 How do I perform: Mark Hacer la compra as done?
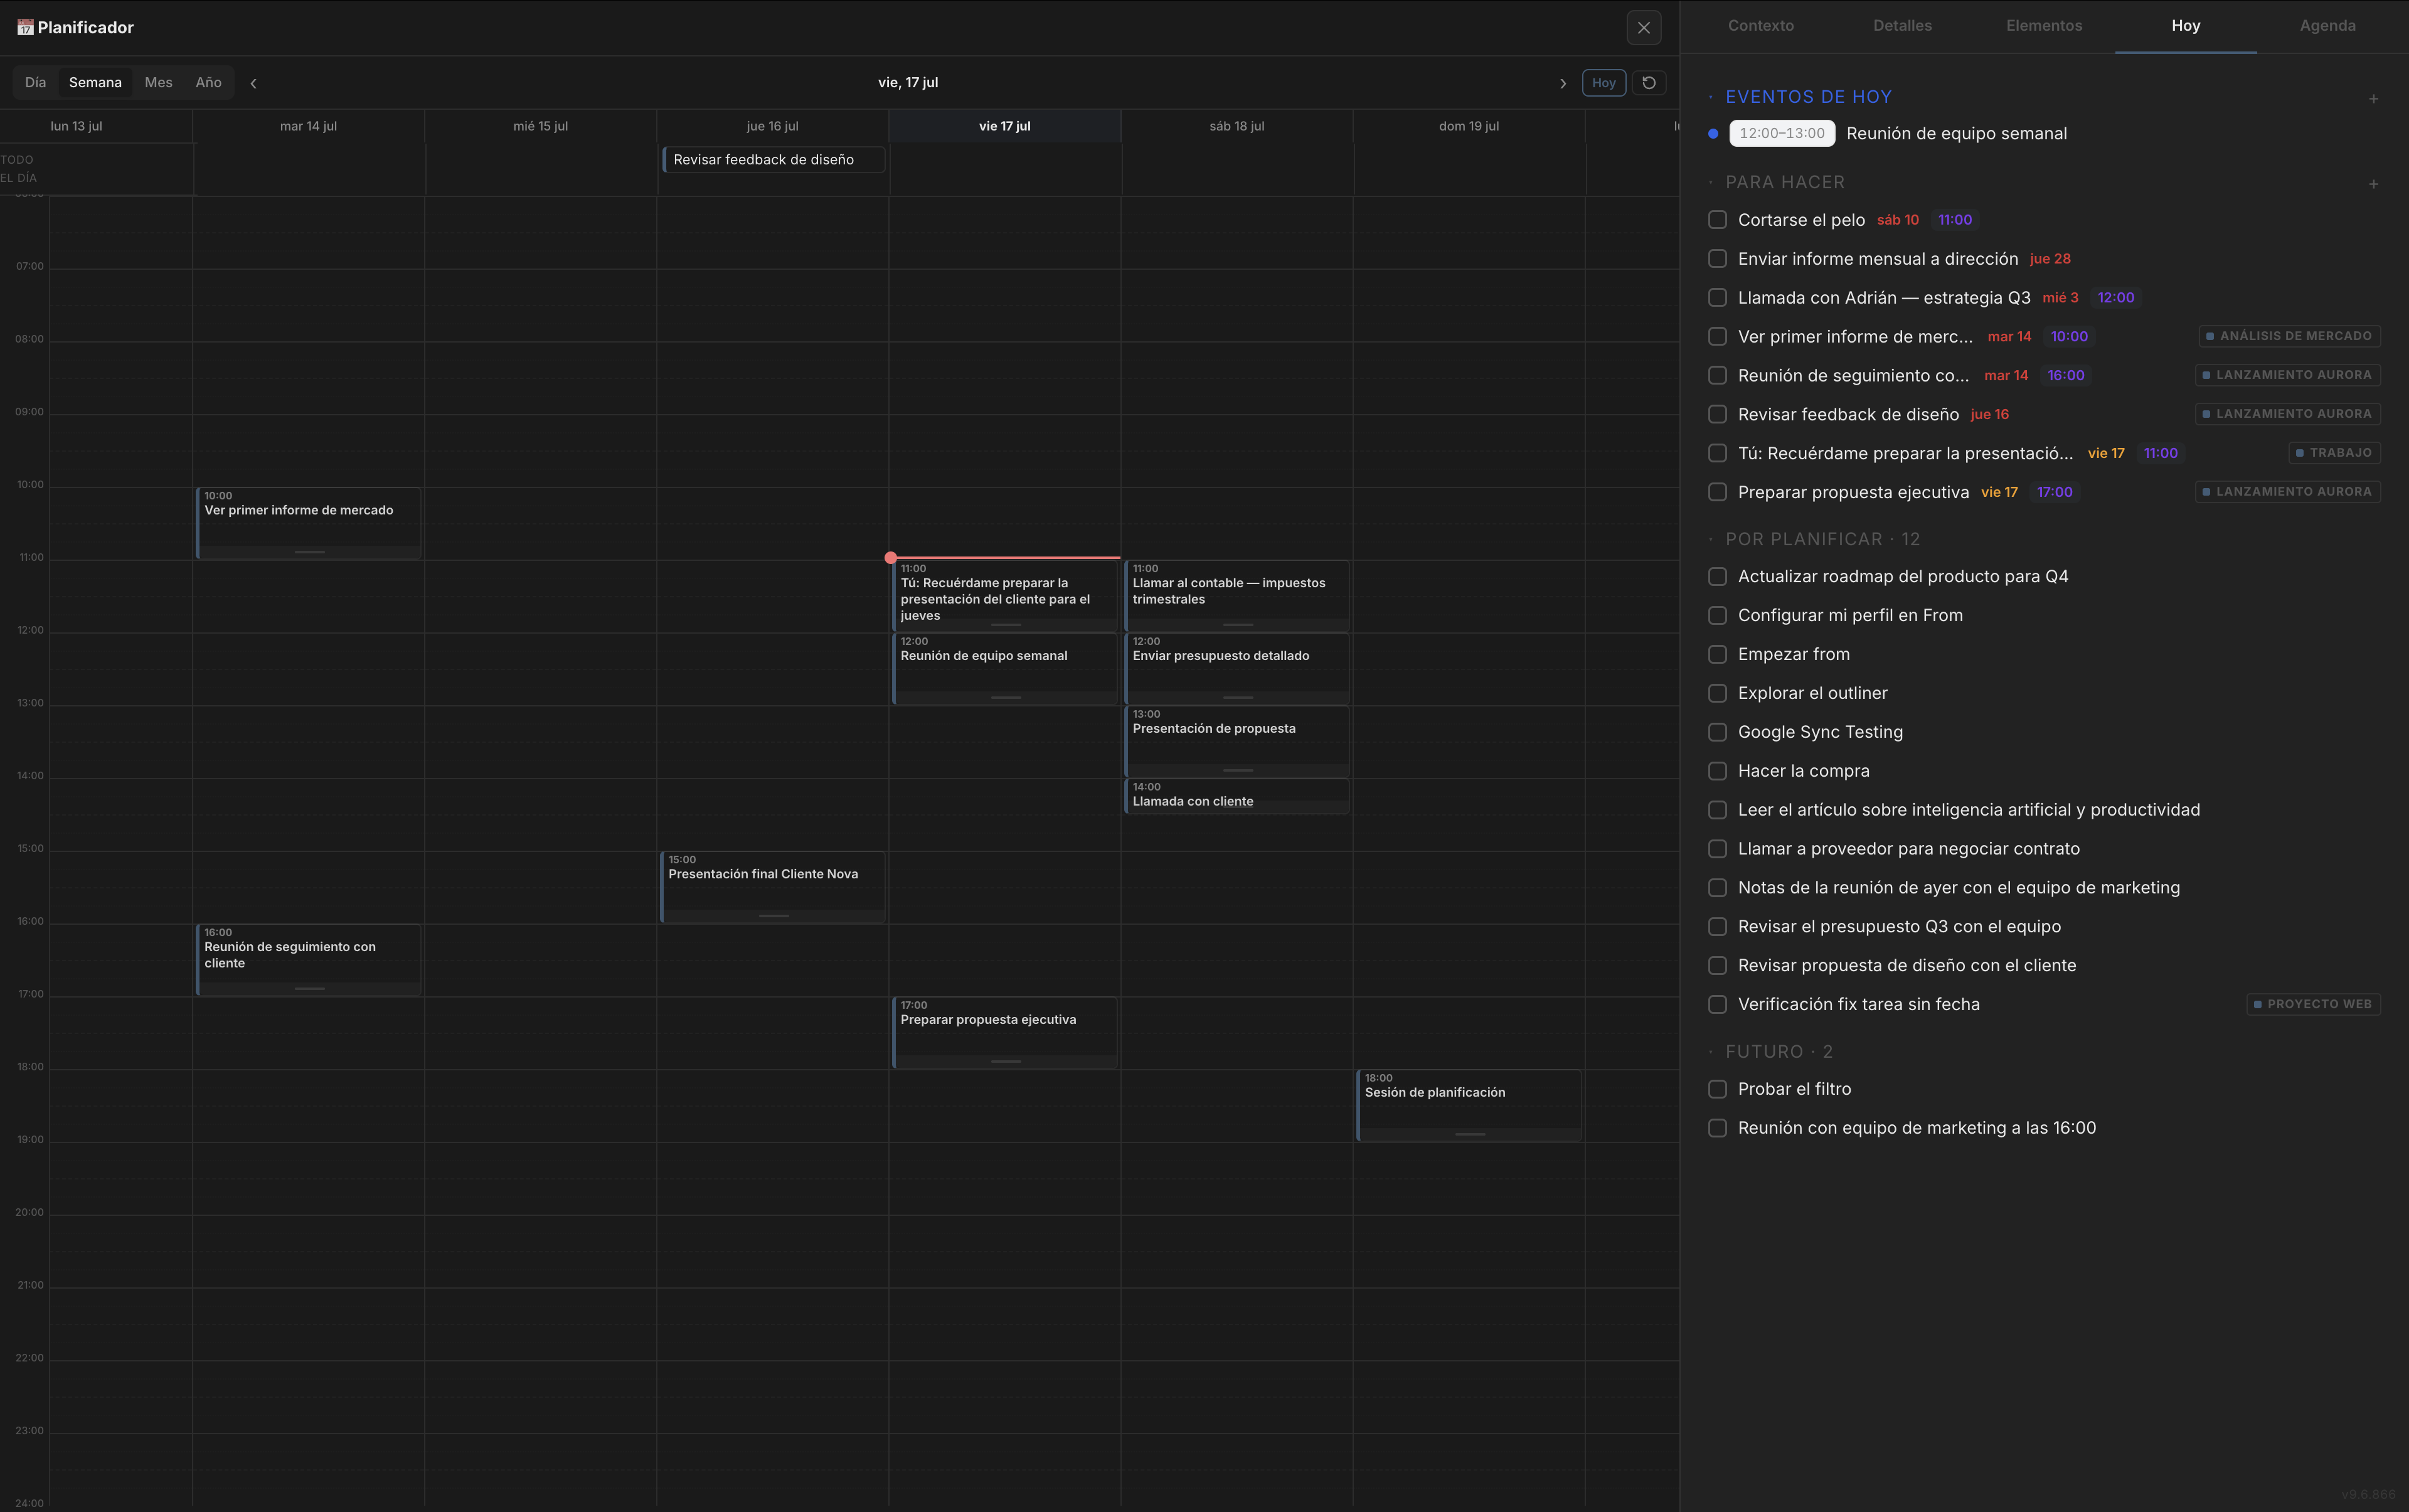(x=1717, y=771)
